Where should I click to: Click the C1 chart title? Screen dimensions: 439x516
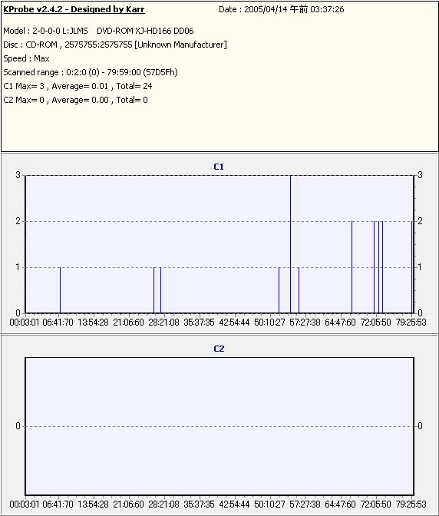coord(219,167)
